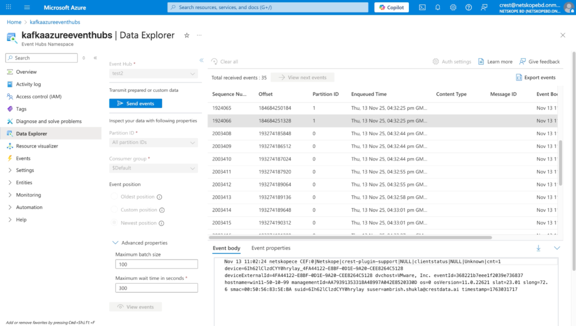Open the help question mark icon
The width and height of the screenshot is (576, 326).
pos(469,7)
